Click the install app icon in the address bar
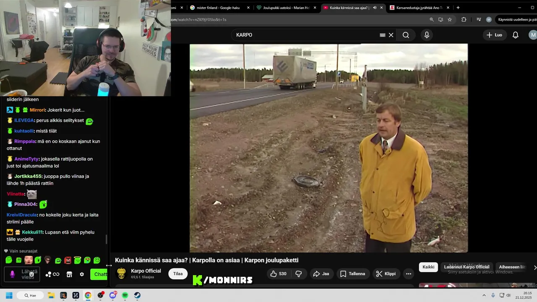This screenshot has height=302, width=537. (441, 19)
